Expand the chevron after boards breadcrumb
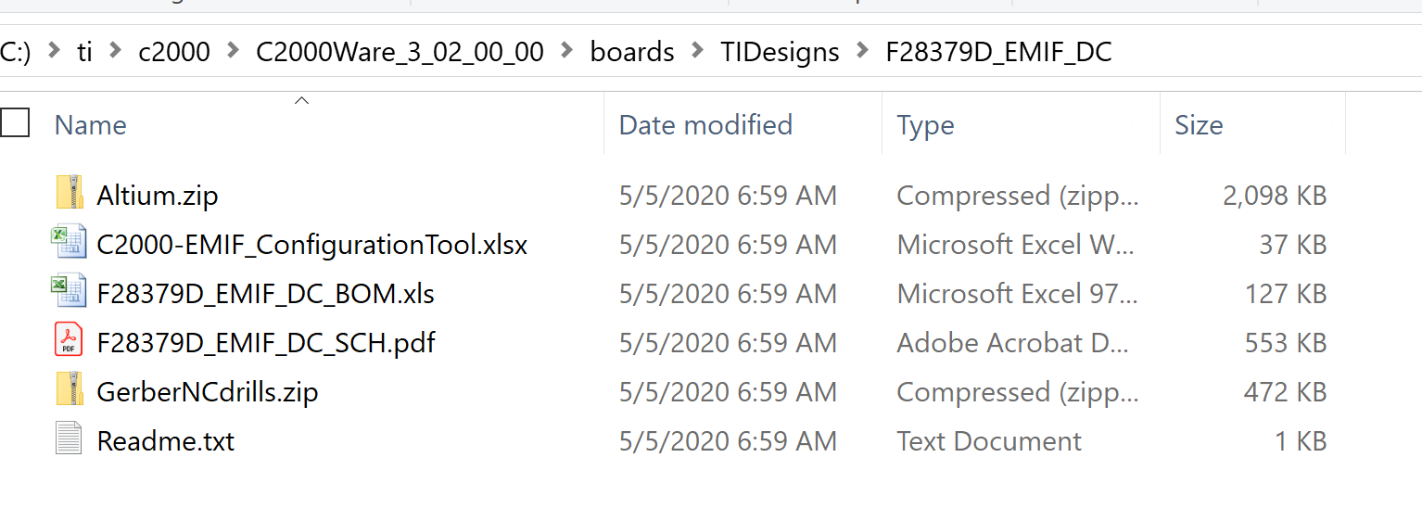The width and height of the screenshot is (1422, 521). pos(698,51)
